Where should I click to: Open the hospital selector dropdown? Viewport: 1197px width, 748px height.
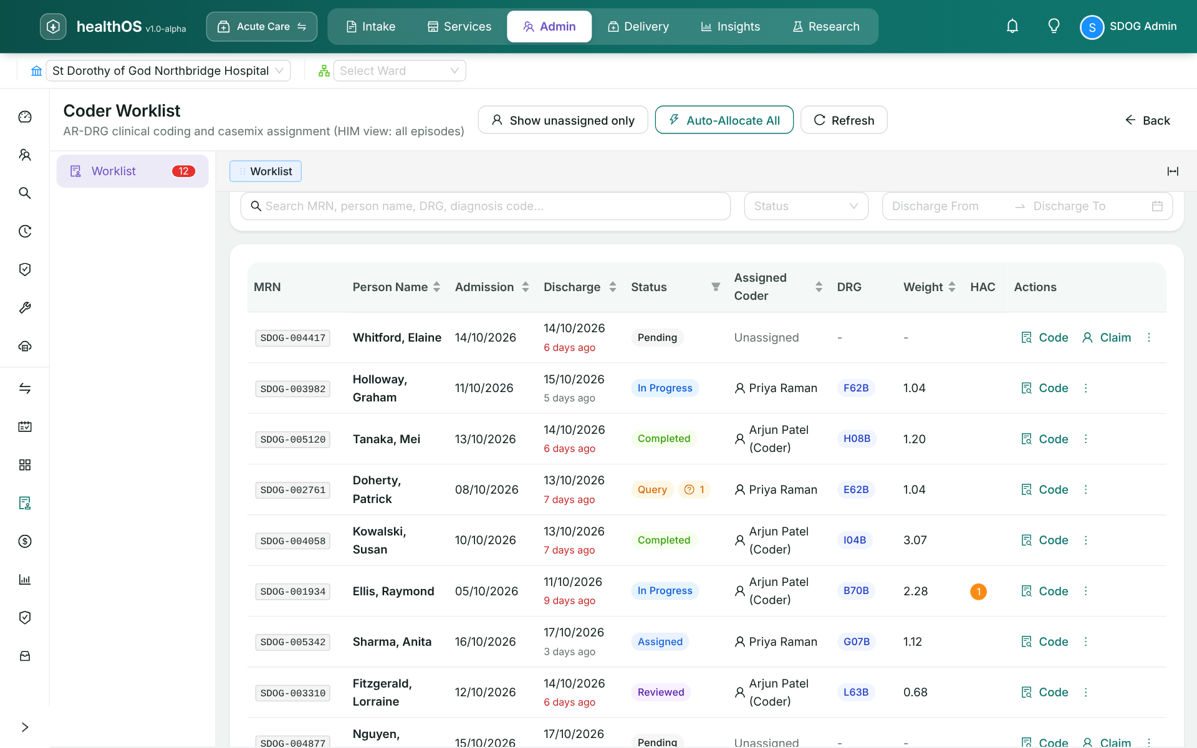click(x=168, y=71)
